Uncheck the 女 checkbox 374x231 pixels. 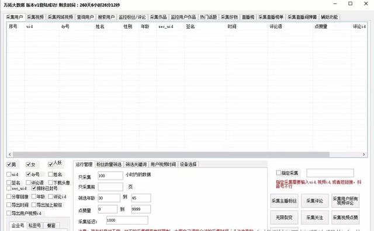coord(28,164)
